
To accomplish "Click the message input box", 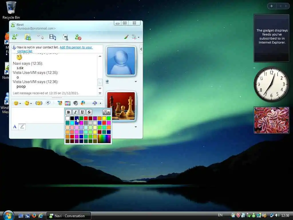I will [x=38, y=115].
